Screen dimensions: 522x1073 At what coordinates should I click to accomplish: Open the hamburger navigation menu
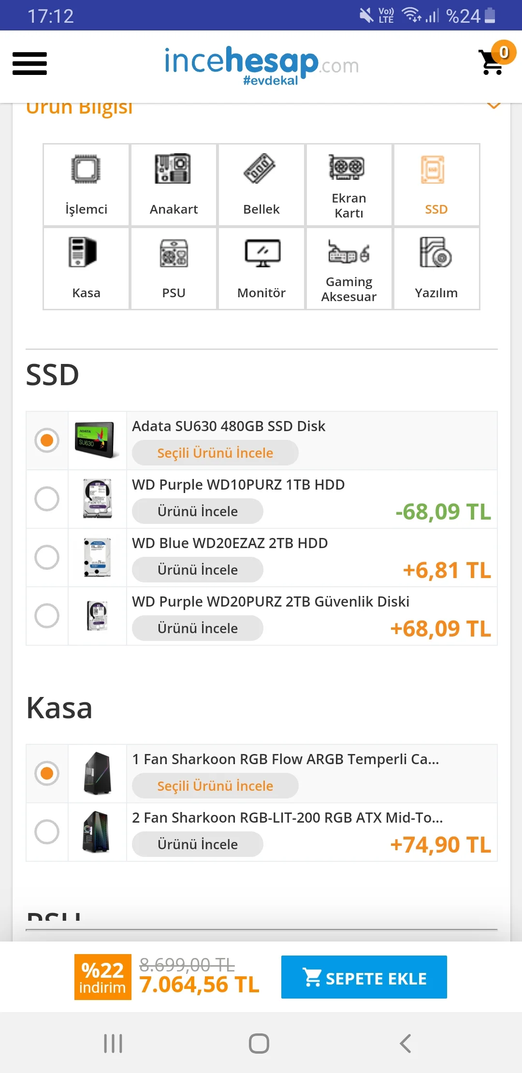[29, 63]
